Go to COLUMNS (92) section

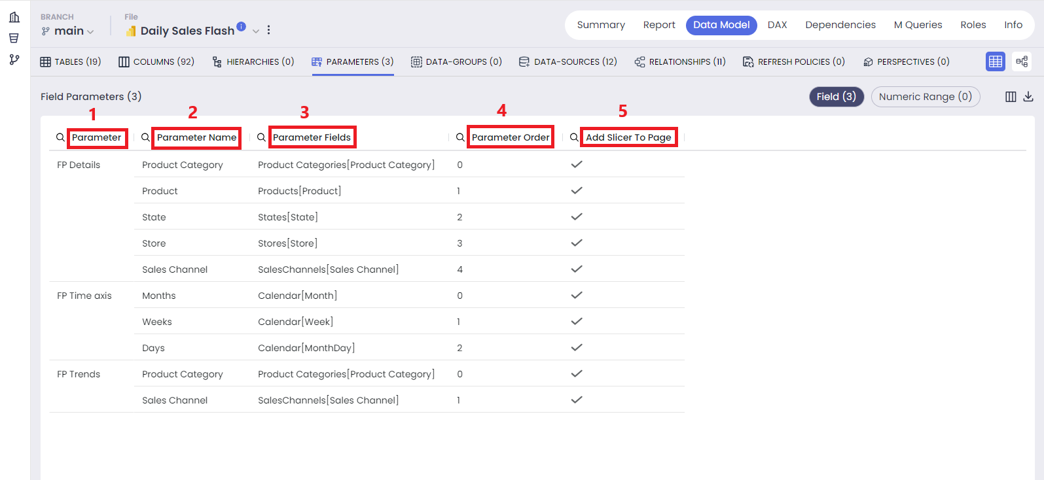(156, 61)
